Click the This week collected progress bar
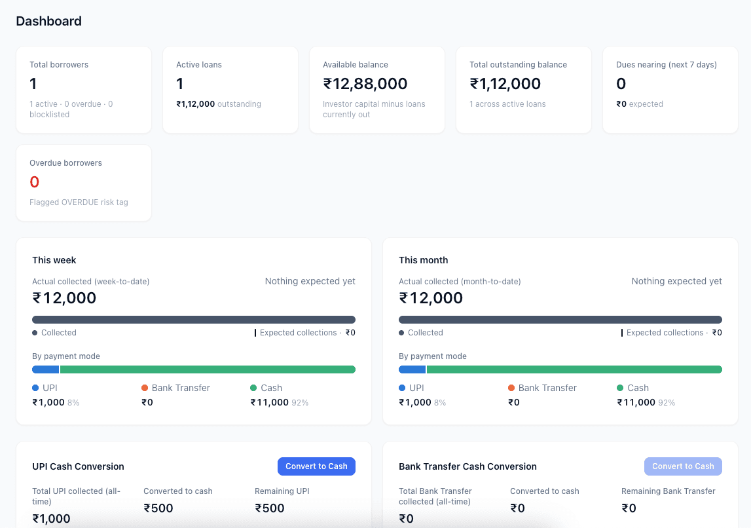 pos(194,320)
